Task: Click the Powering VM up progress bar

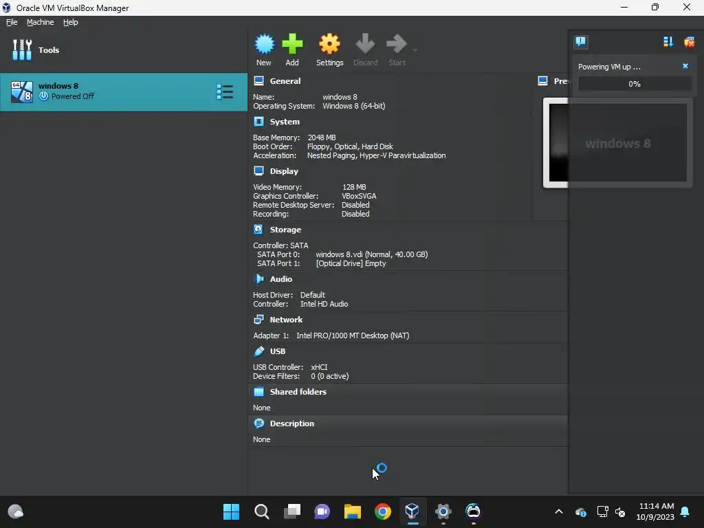Action: point(635,84)
